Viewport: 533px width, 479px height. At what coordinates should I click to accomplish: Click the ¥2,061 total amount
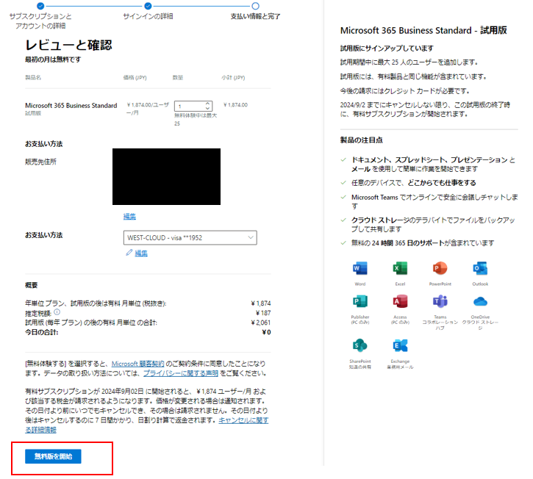tap(261, 323)
